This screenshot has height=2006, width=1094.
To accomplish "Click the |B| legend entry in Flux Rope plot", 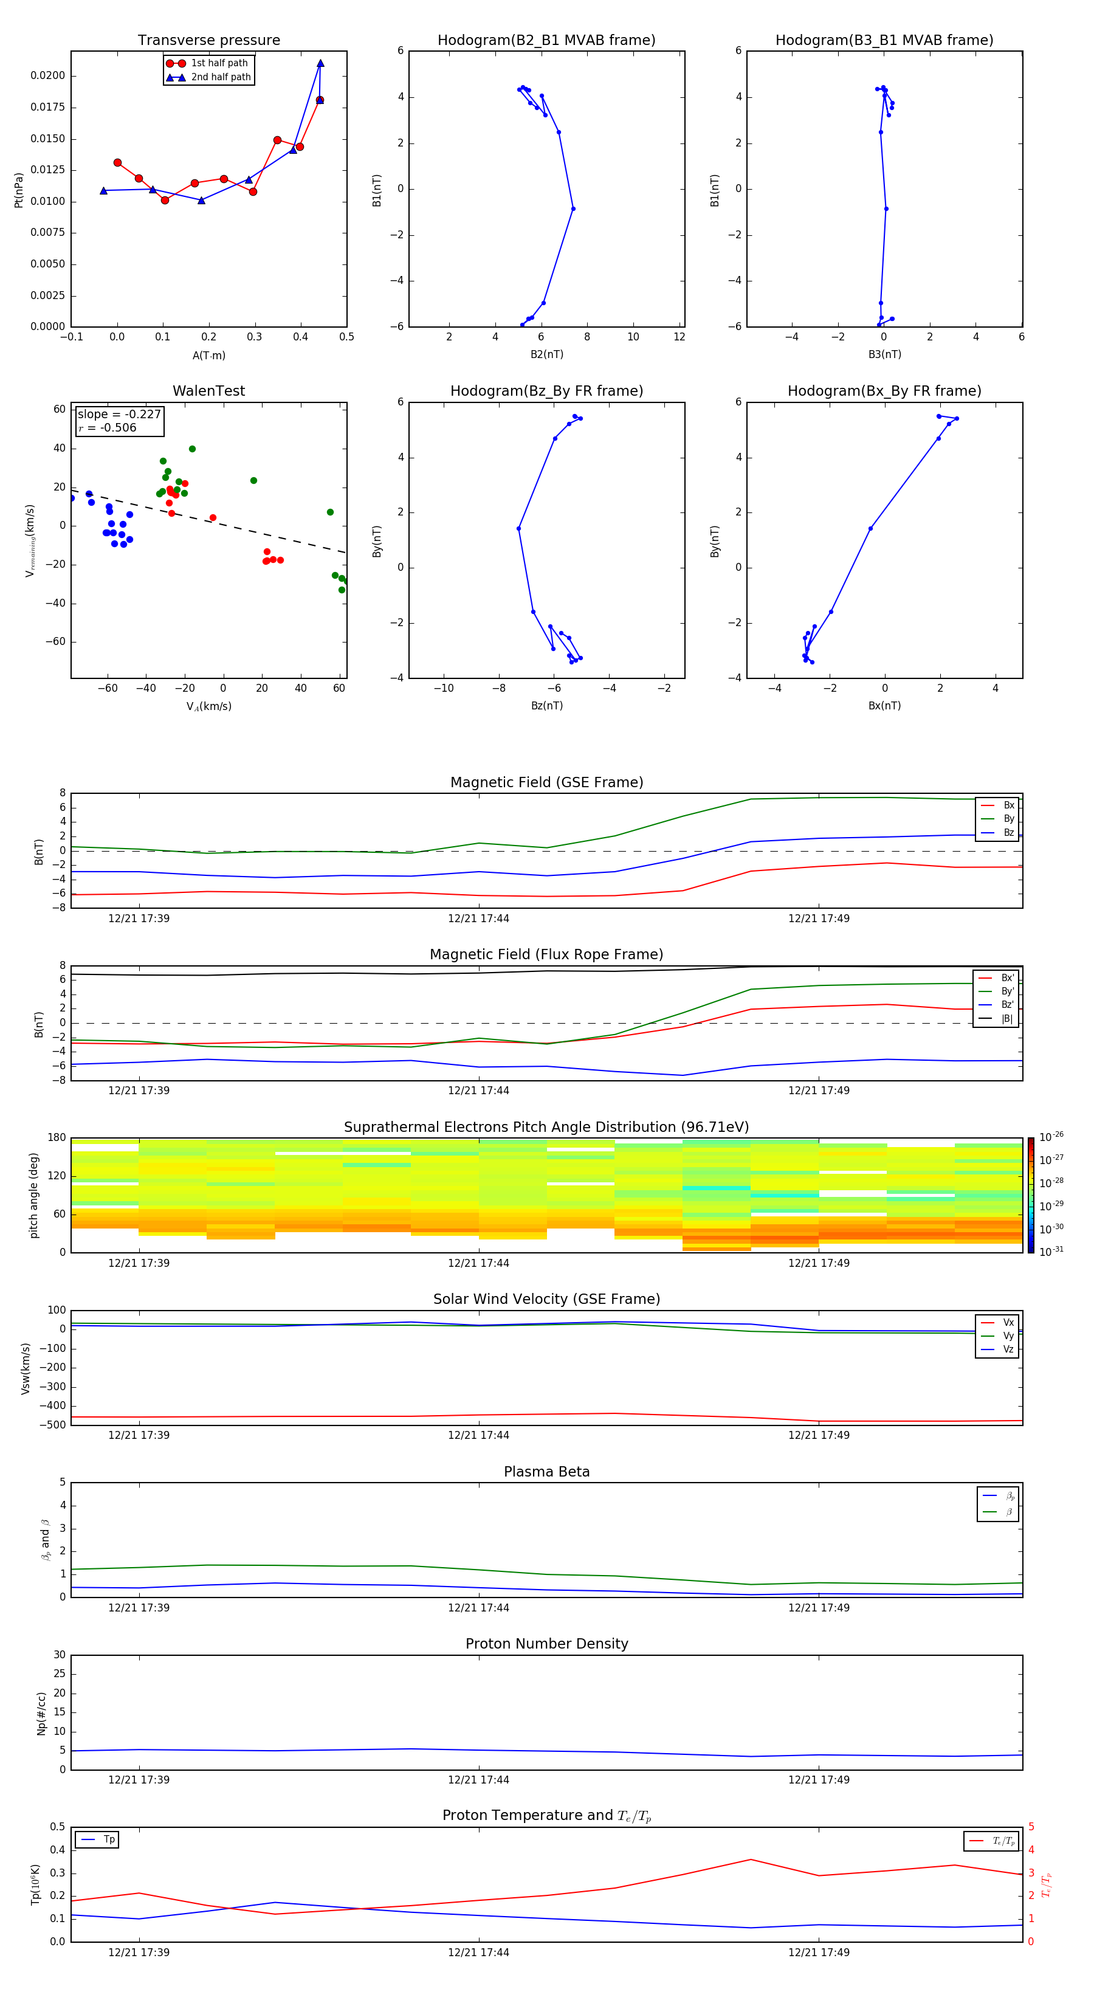I will (997, 1019).
